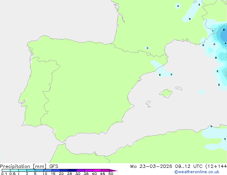227x175 pixels.
Task: Select the legend swatch between 2 and 5
Action: (x=31, y=170)
